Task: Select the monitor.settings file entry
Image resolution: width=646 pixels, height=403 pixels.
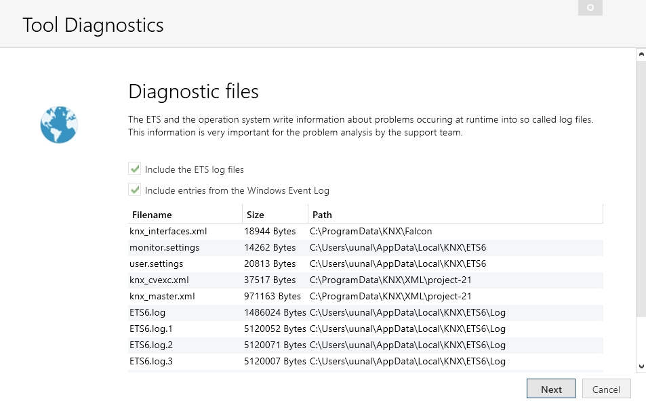Action: pos(365,248)
